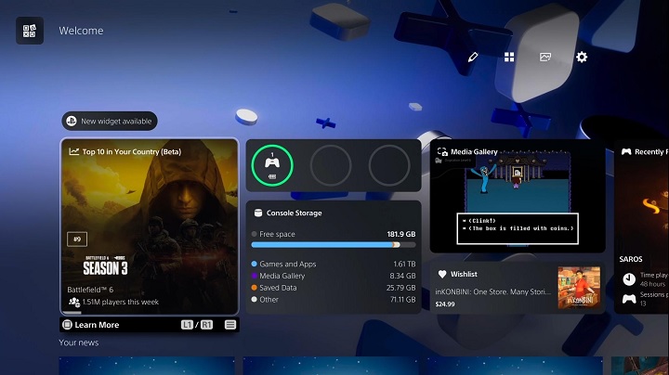This screenshot has height=375, width=669.
Task: Open the settings gear icon
Action: 582,58
